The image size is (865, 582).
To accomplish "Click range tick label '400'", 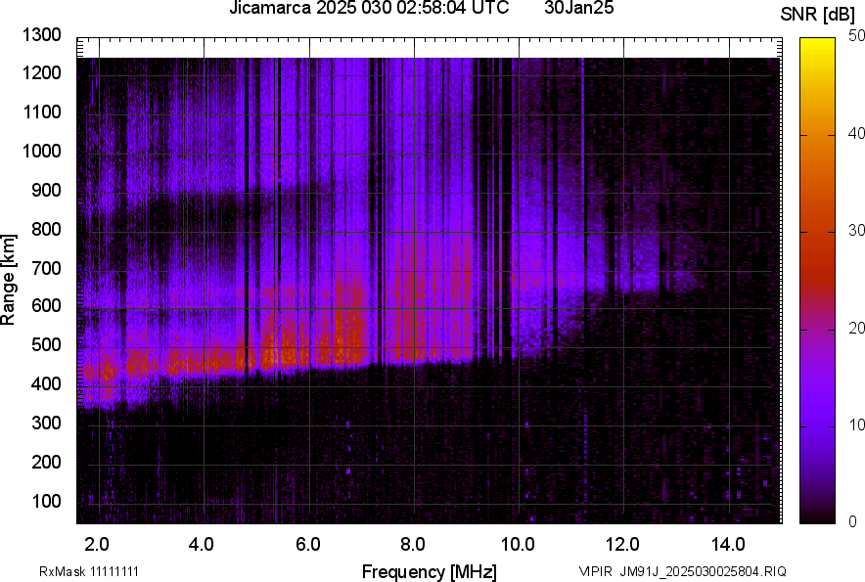I will click(x=46, y=384).
